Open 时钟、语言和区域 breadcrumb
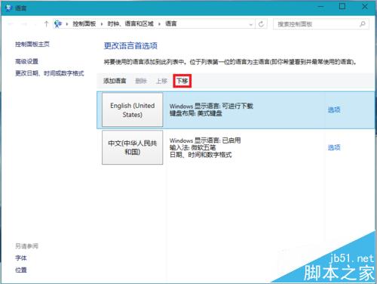 click(x=130, y=24)
